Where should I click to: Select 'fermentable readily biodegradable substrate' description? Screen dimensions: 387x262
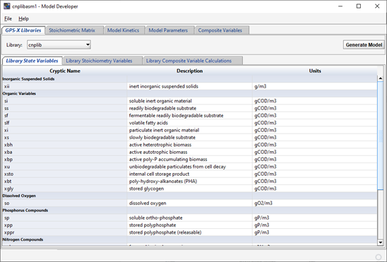click(189, 115)
